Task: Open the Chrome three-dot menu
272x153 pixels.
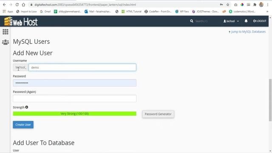Action: pyautogui.click(x=268, y=5)
